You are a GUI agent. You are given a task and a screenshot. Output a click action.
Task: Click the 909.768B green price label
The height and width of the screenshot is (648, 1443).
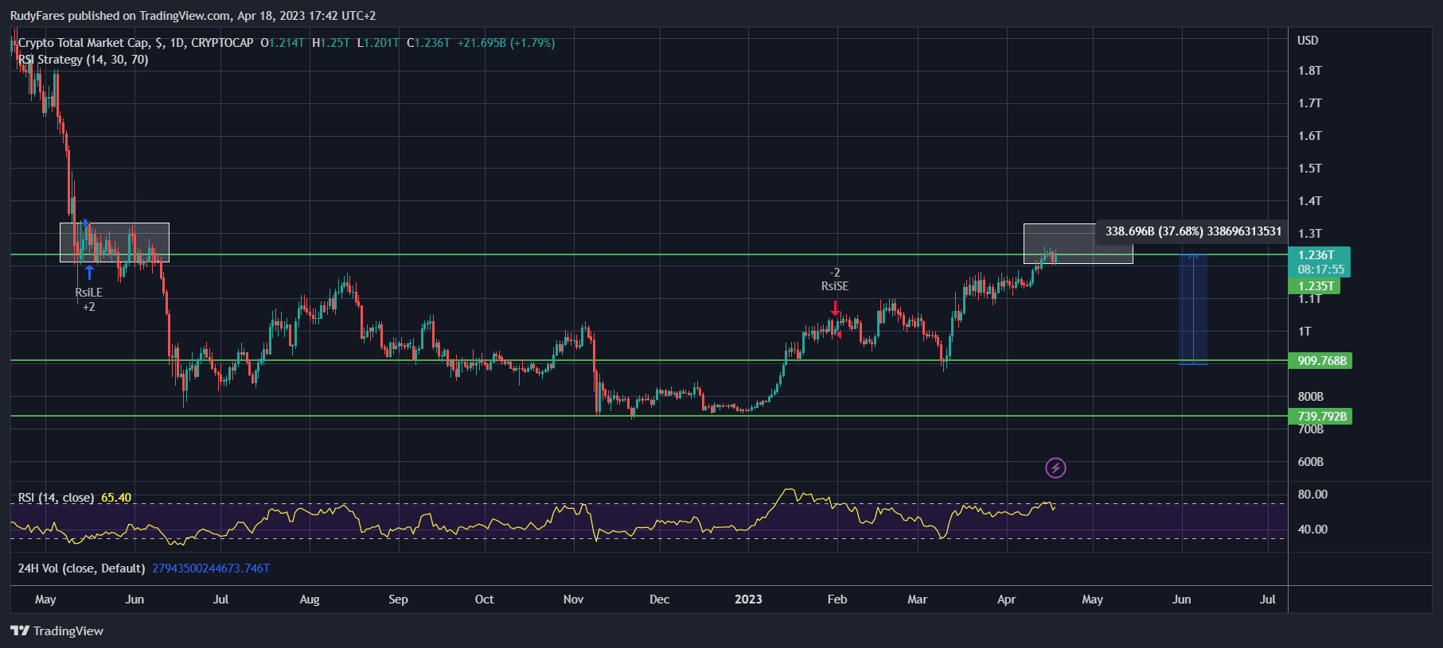tap(1321, 361)
